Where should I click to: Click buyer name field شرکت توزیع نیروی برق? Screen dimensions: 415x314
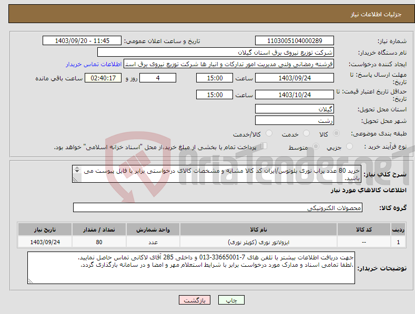[216, 53]
